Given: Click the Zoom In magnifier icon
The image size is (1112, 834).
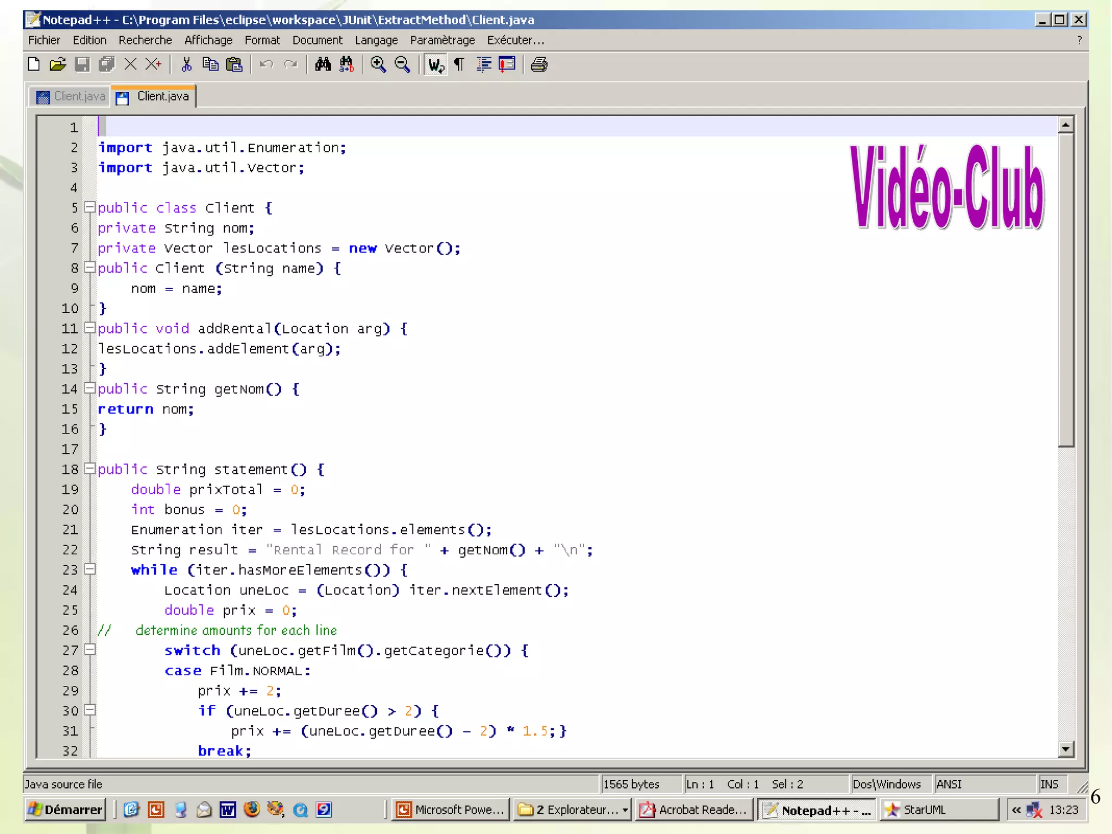Looking at the screenshot, I should [x=378, y=65].
